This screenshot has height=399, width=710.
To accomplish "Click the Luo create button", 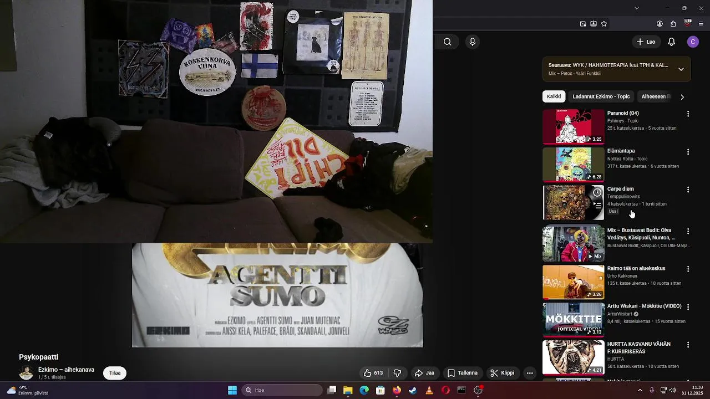I will click(x=646, y=42).
